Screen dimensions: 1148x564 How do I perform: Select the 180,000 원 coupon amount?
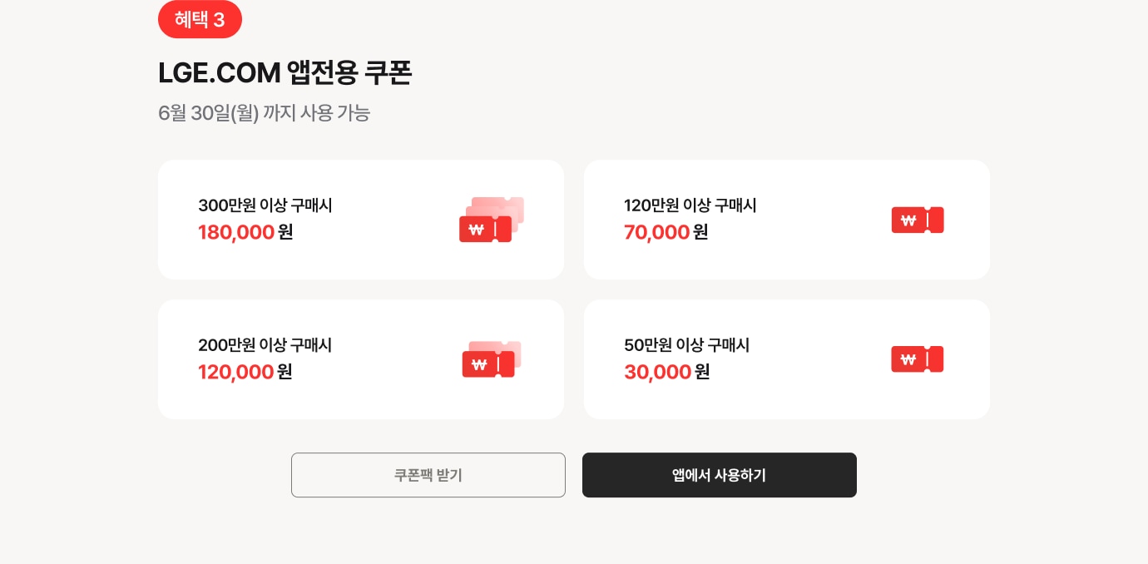(x=245, y=232)
